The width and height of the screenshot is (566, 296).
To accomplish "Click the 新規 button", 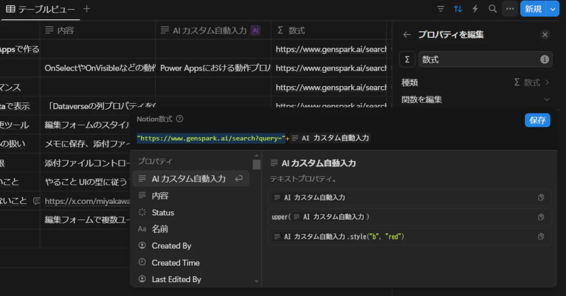I will point(533,9).
